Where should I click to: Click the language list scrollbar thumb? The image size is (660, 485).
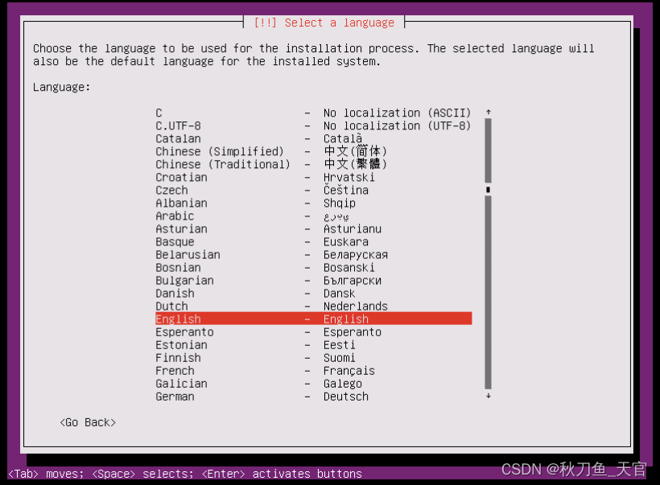[x=489, y=190]
